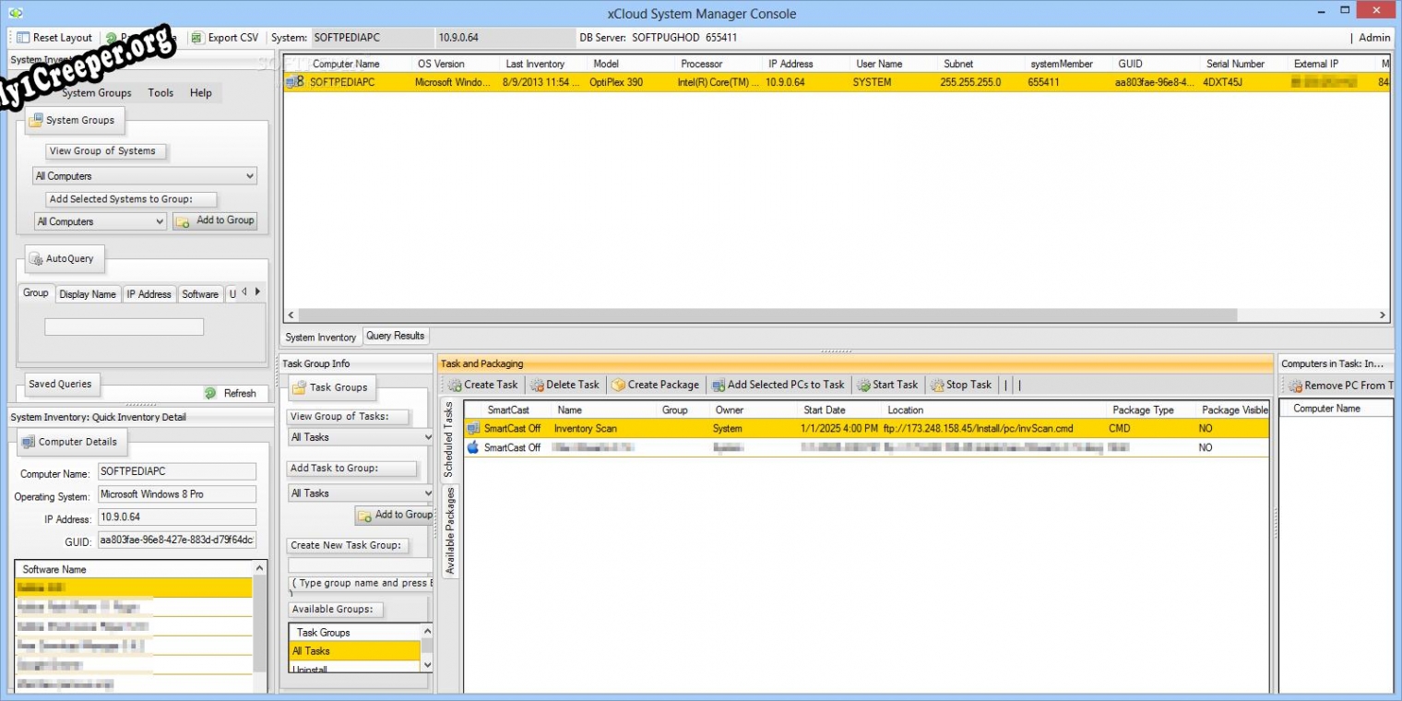Click Remove PC From Task button
The height and width of the screenshot is (701, 1402).
click(x=1337, y=386)
